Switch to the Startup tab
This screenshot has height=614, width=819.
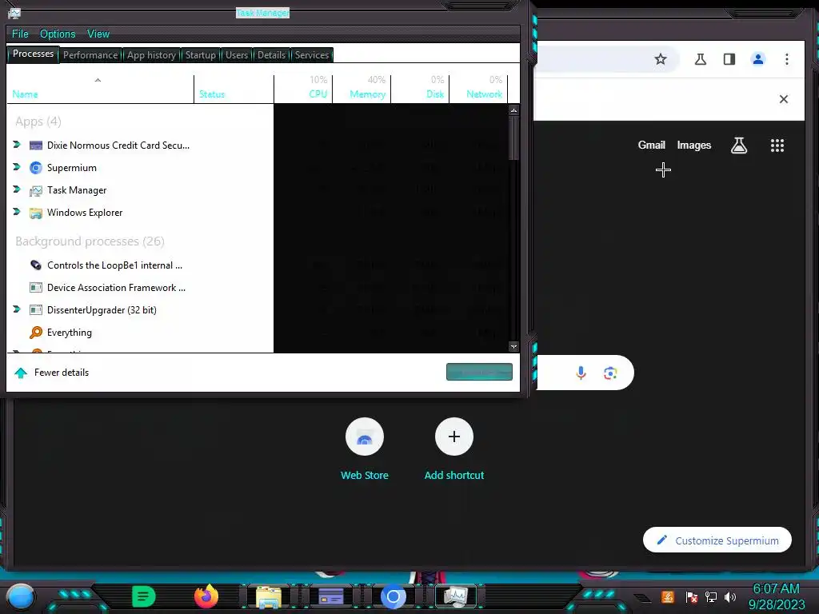pyautogui.click(x=201, y=55)
